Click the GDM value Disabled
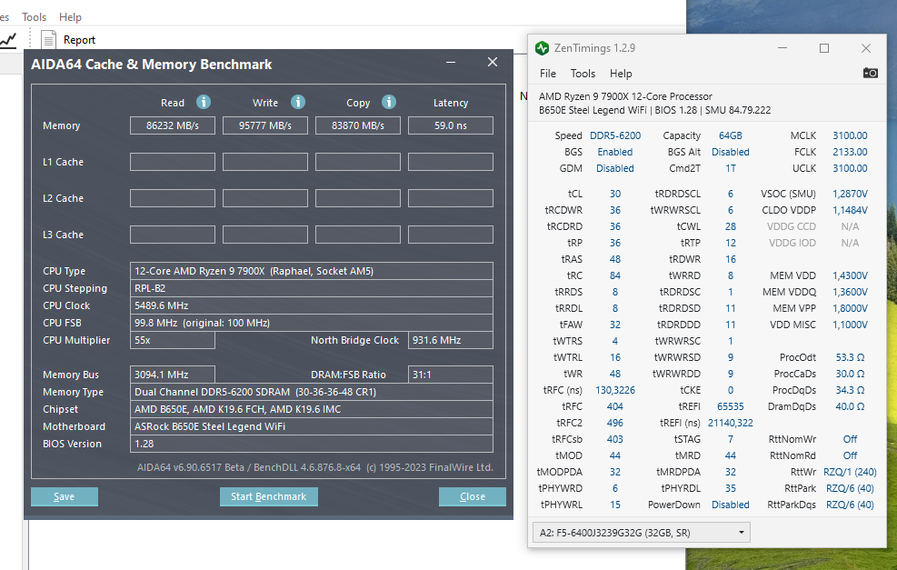This screenshot has height=570, width=897. [x=615, y=168]
